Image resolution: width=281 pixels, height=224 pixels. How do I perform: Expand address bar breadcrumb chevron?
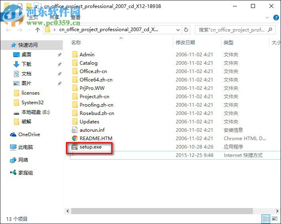tap(54, 30)
